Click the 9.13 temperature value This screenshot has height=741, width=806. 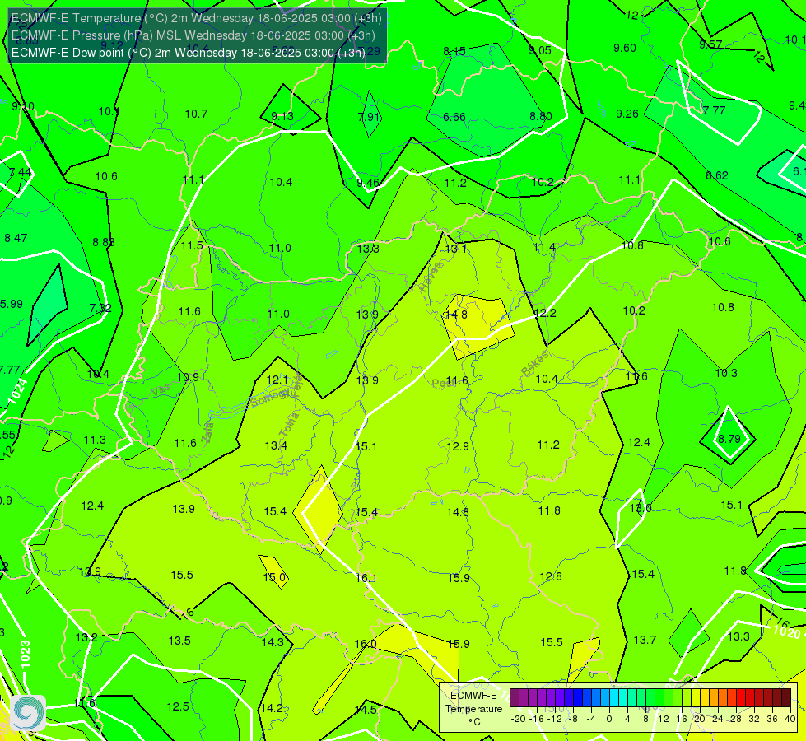[282, 116]
